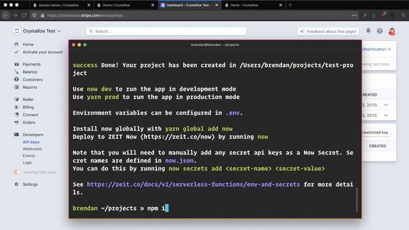Click the terminal scrollbar
Viewport: 409px width, 230px height.
coord(357,199)
